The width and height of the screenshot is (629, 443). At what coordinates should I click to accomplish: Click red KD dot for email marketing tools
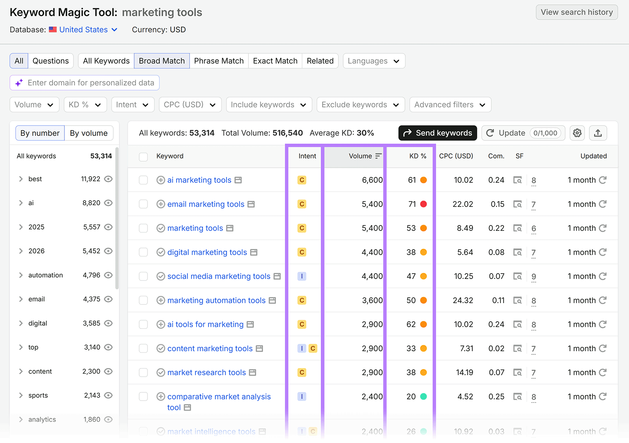(423, 204)
